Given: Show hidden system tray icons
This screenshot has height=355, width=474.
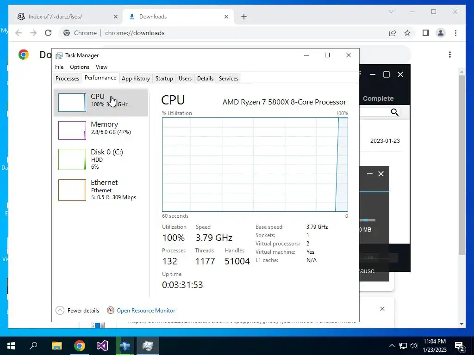Looking at the screenshot, I should point(392,346).
